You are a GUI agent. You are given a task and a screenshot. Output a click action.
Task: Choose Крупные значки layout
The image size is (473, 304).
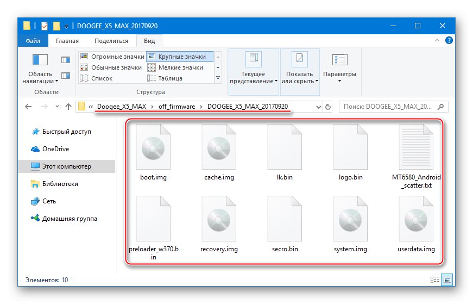point(180,57)
